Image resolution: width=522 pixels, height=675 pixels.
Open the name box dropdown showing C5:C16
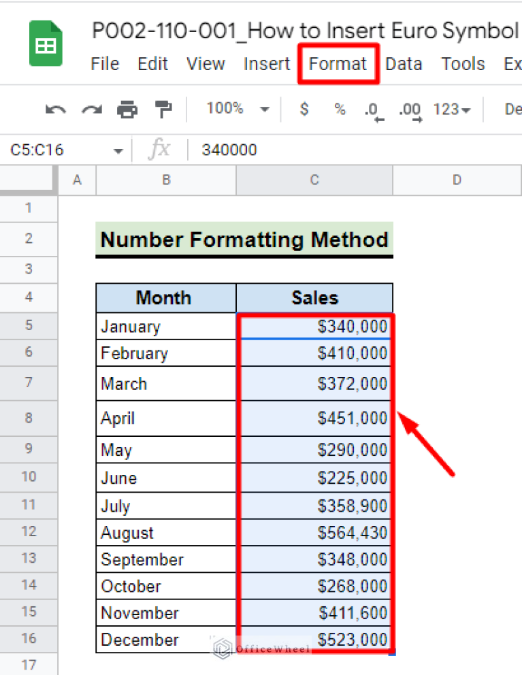click(x=117, y=150)
